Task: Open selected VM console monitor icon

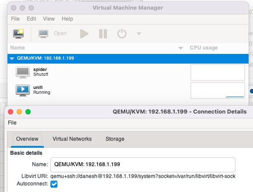Action: point(43,34)
